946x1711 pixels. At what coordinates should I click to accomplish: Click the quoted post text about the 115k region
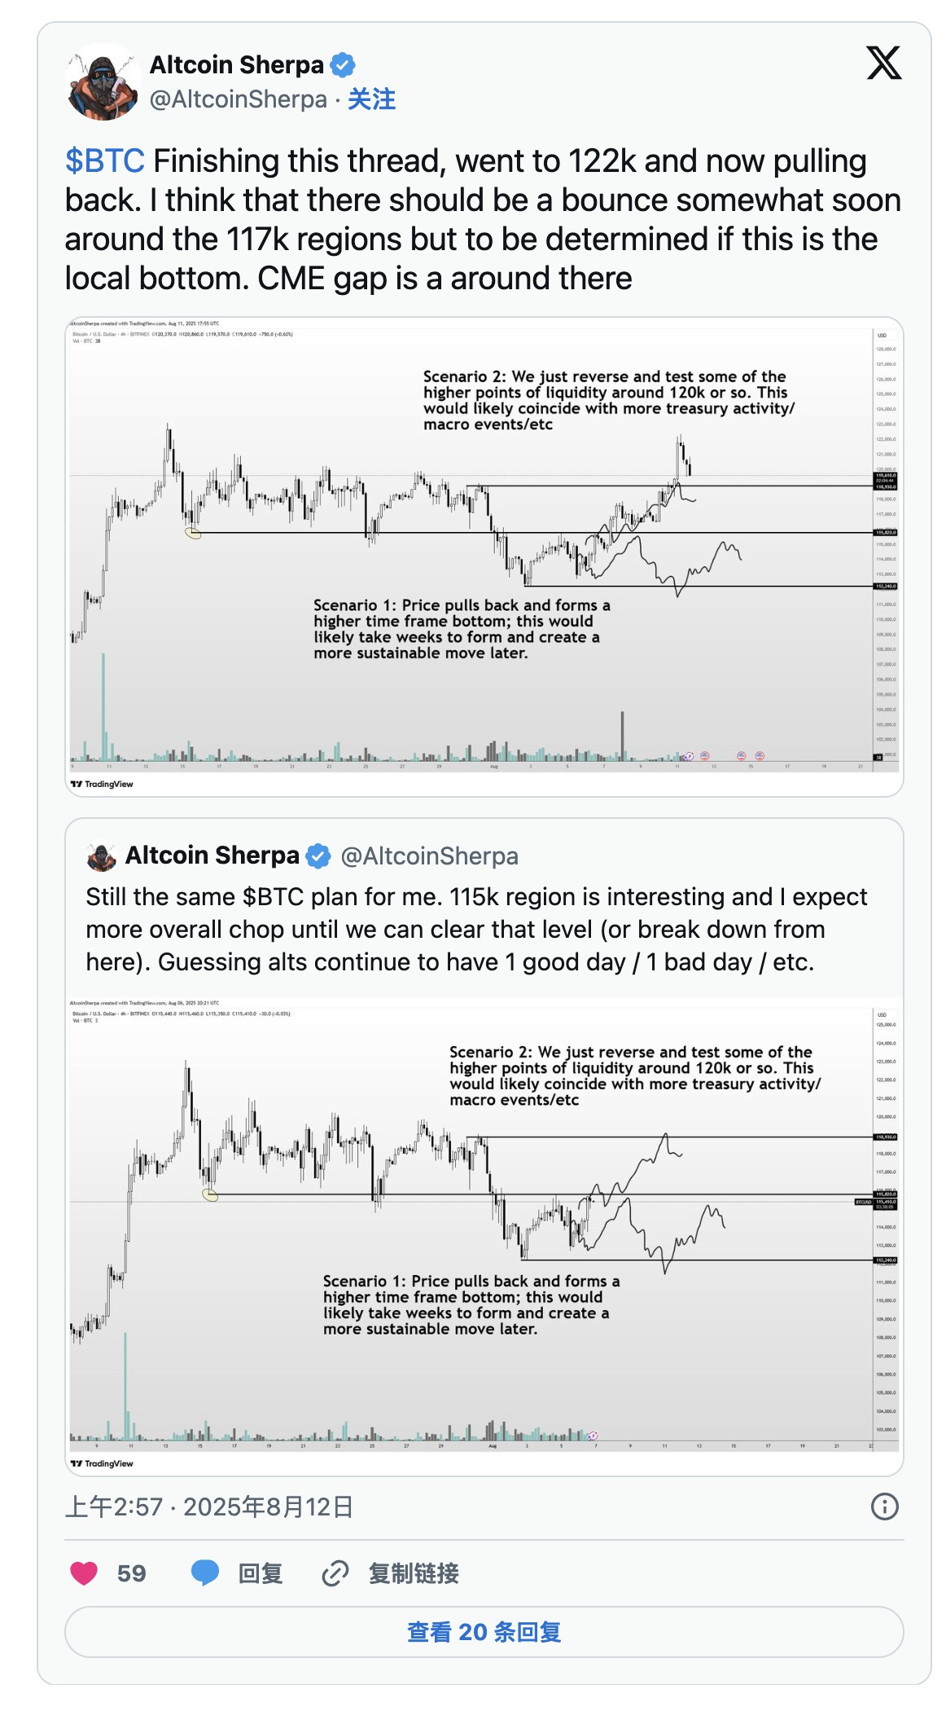click(476, 929)
